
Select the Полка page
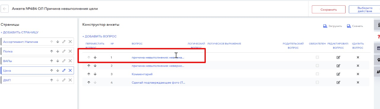[8, 51]
